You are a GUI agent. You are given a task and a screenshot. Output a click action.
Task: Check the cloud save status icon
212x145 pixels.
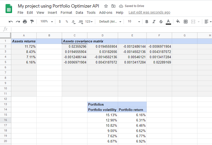[x=121, y=6]
